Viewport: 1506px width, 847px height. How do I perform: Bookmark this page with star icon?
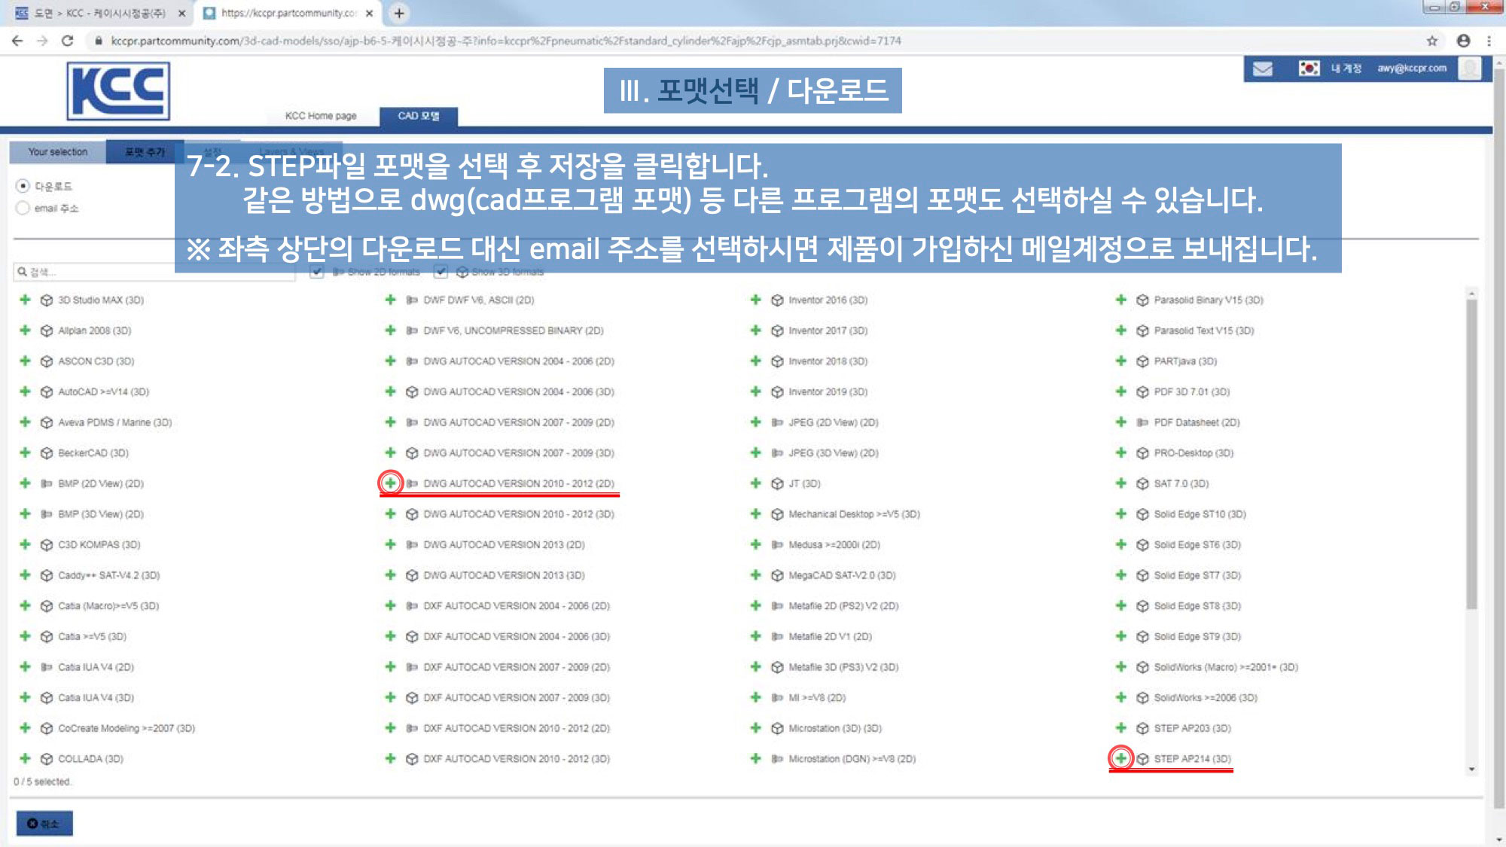pos(1432,41)
